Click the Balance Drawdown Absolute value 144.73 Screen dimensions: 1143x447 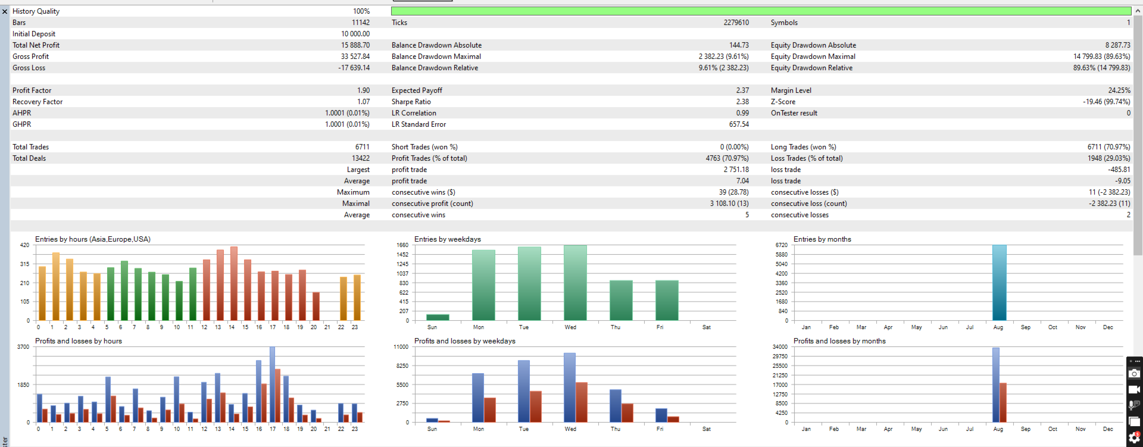point(739,45)
